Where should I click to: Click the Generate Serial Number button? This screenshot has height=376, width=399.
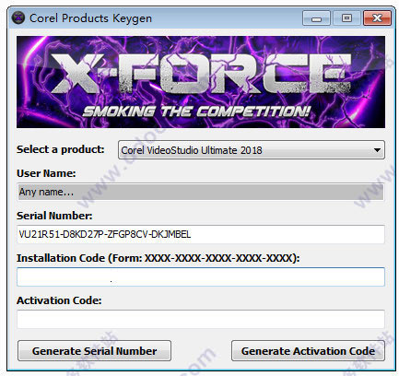click(x=94, y=350)
